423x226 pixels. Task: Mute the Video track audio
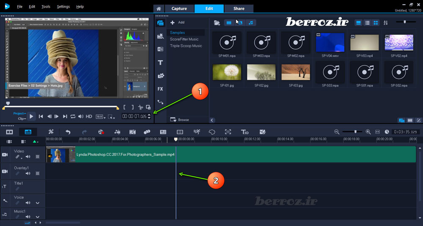(x=28, y=157)
